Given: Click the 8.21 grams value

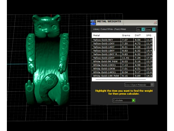Looking at the screenshot, I should (125, 47).
